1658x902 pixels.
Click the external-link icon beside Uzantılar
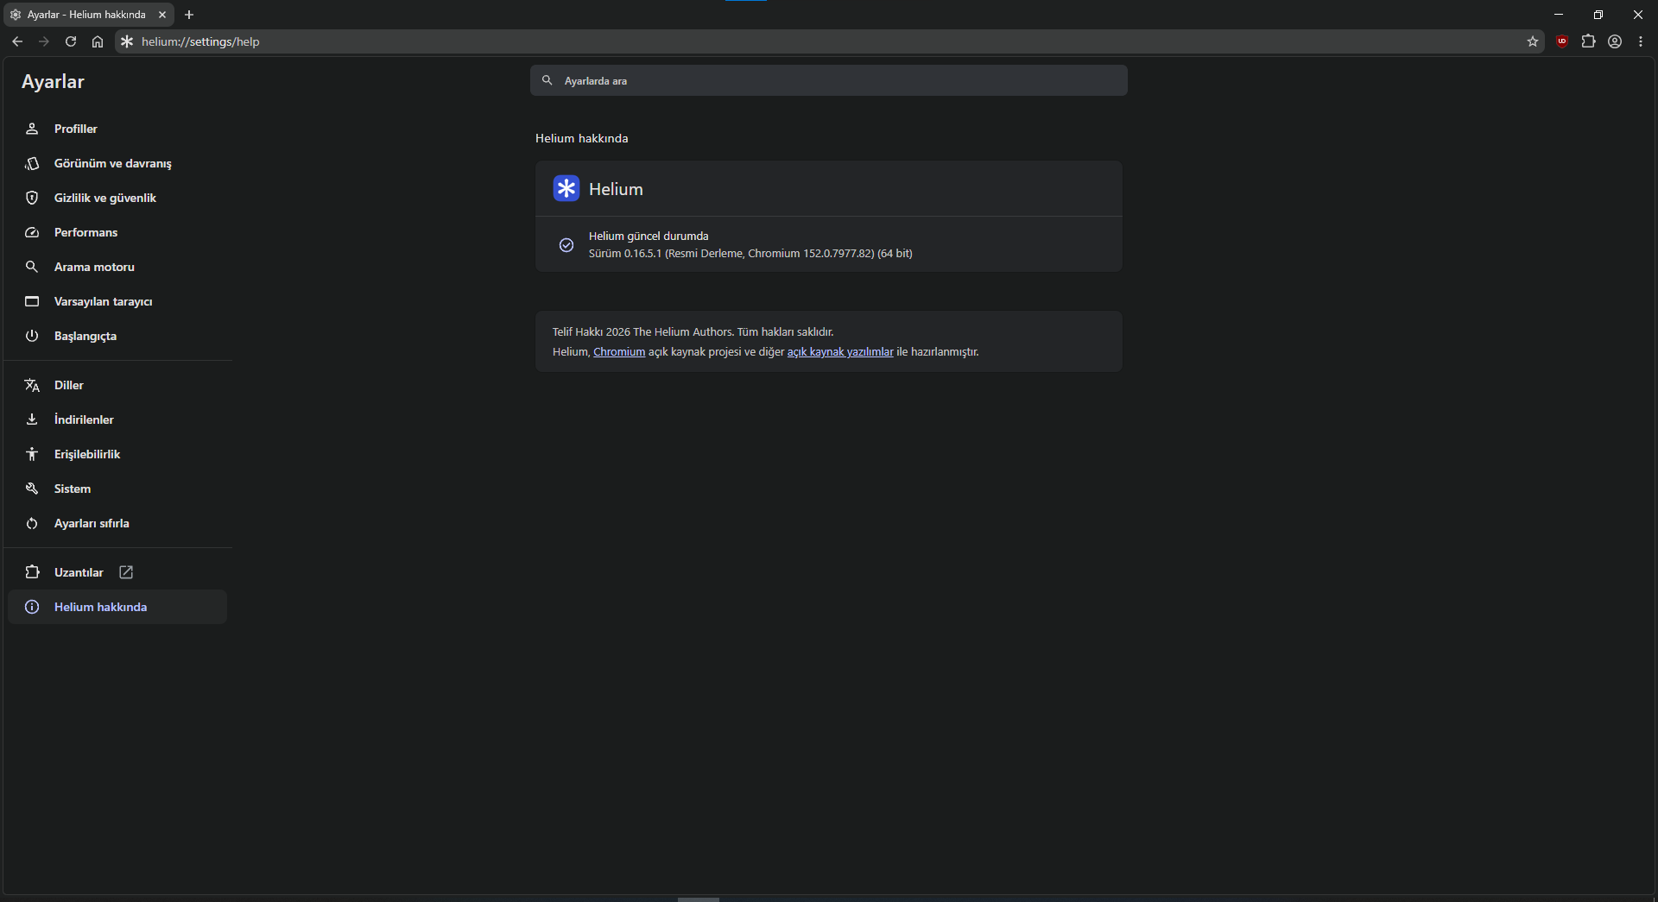point(126,572)
